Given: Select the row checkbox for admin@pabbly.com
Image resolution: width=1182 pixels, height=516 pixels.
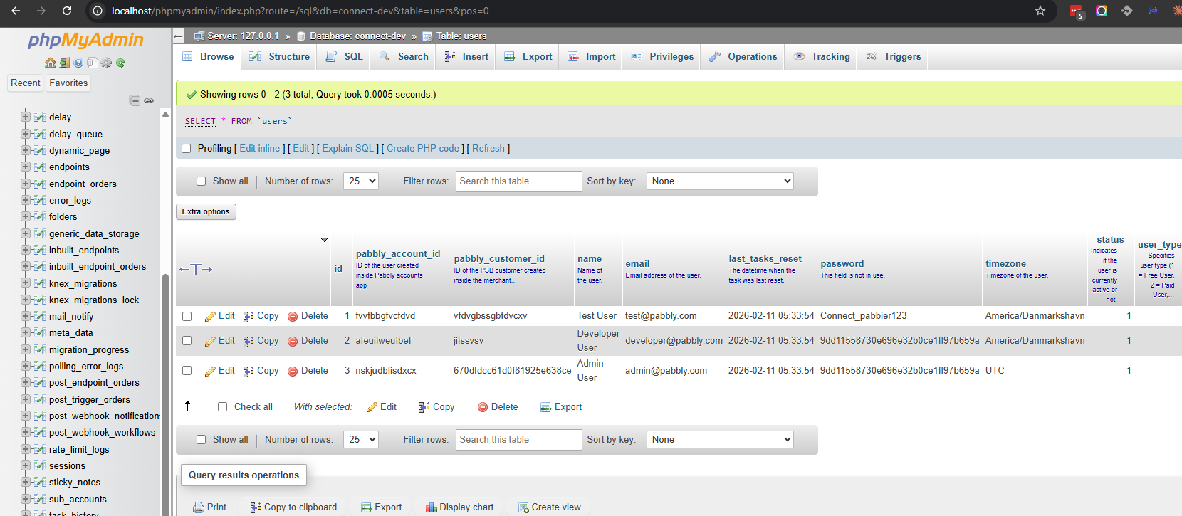Looking at the screenshot, I should pos(187,371).
